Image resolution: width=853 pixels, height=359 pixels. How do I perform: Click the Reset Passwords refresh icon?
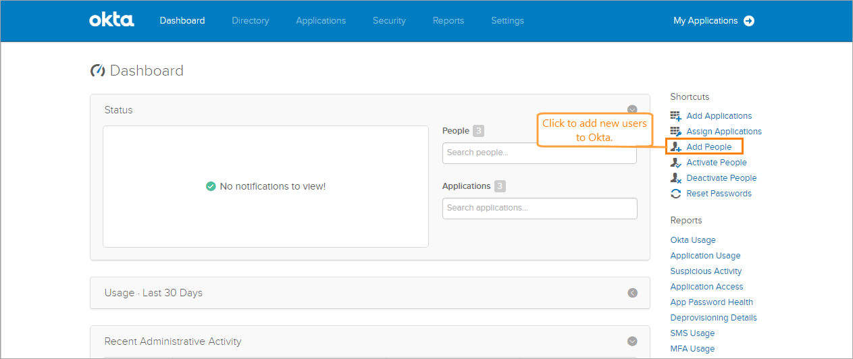tap(675, 194)
